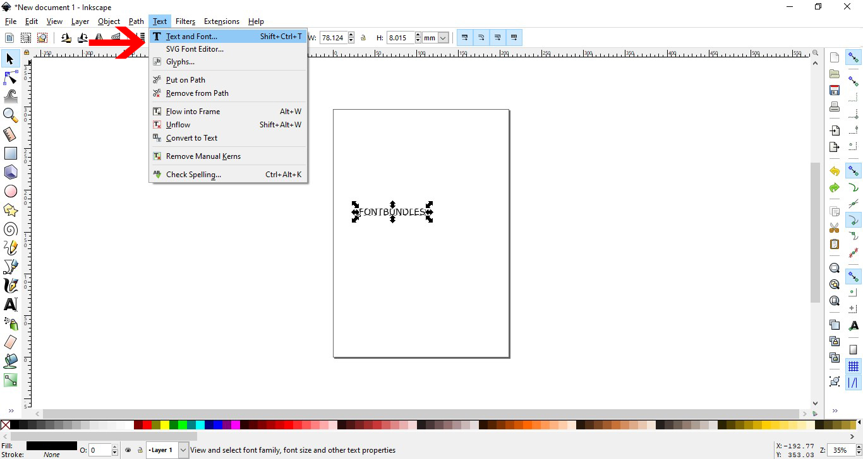Viewport: 863px width, 459px height.
Task: Expand the toolbox overflow chevron
Action: pos(10,411)
